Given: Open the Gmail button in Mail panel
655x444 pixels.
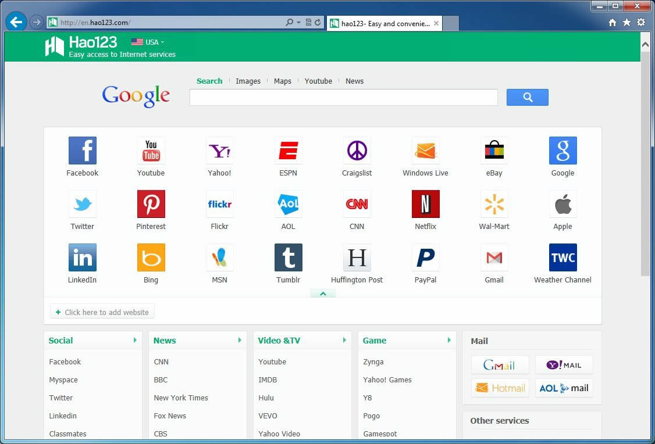Looking at the screenshot, I should point(500,365).
